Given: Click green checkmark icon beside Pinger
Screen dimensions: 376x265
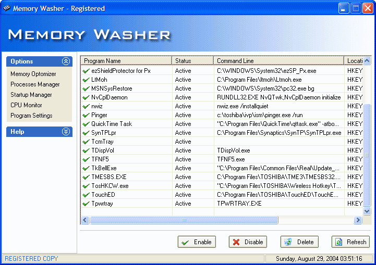Looking at the screenshot, I should [x=86, y=116].
